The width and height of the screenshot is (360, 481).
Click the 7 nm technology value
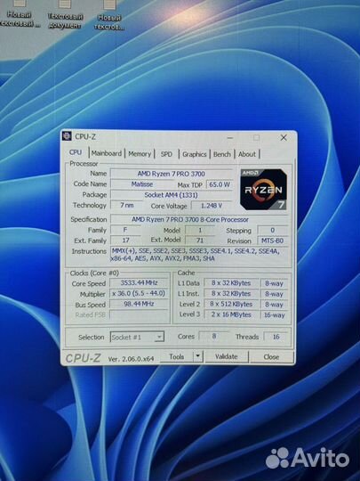pos(127,205)
